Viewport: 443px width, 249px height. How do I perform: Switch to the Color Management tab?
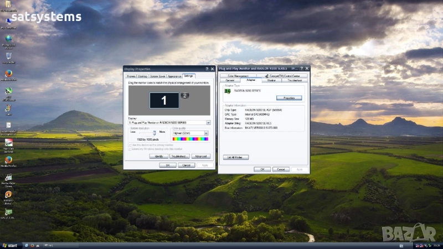(237, 76)
